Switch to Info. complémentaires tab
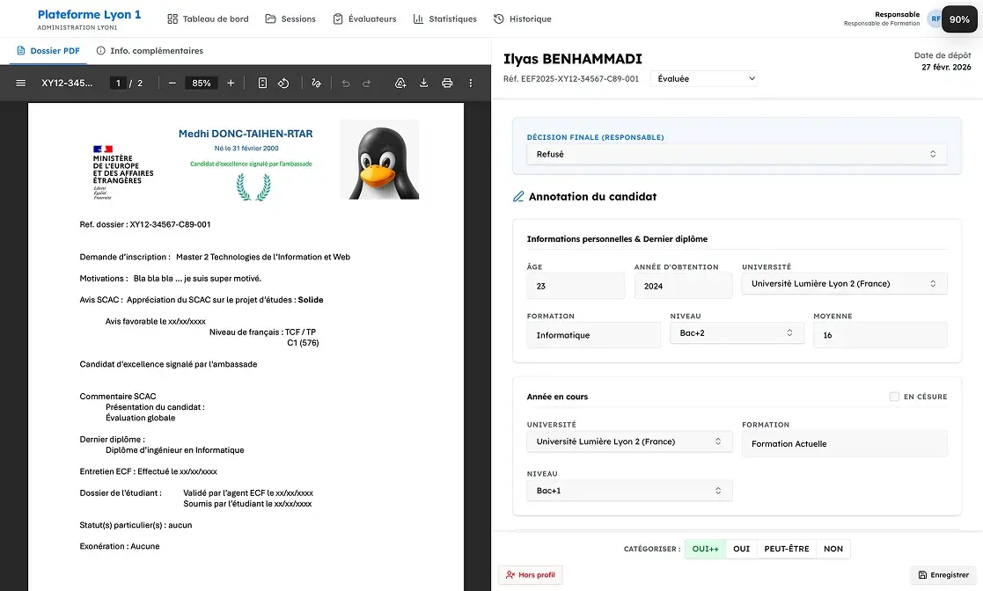This screenshot has height=591, width=983. pos(150,51)
